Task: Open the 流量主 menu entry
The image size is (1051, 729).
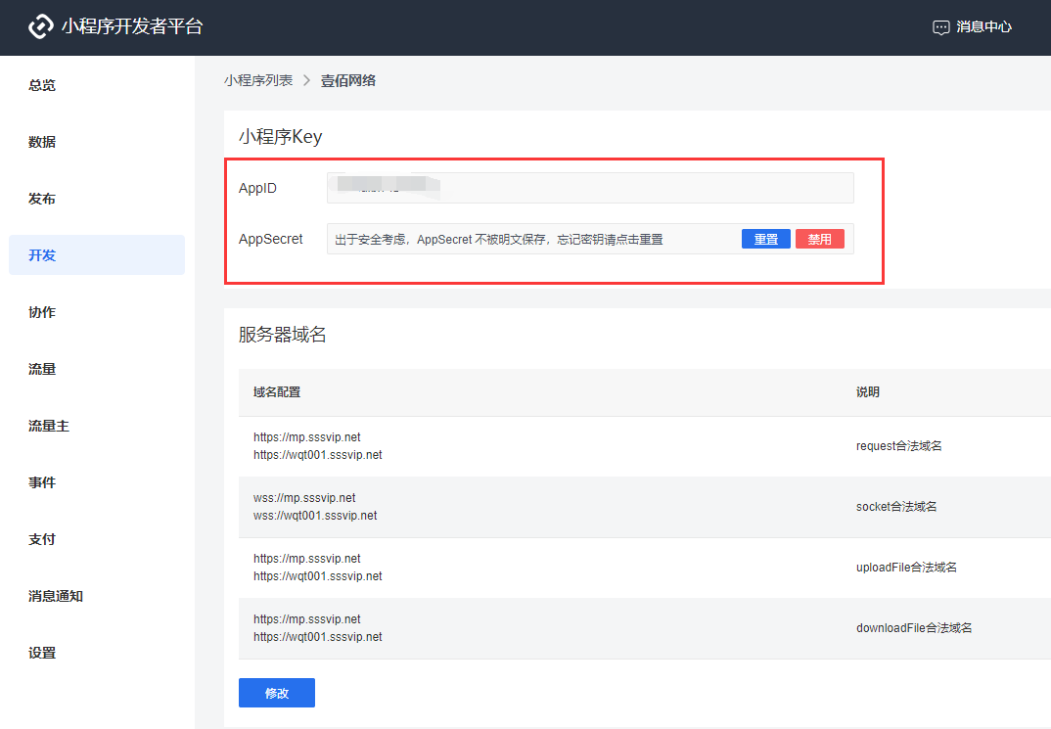Action: 49,426
